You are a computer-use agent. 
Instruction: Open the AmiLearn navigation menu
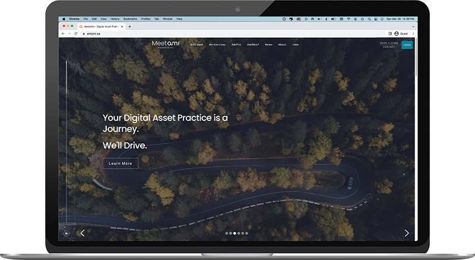pos(198,45)
